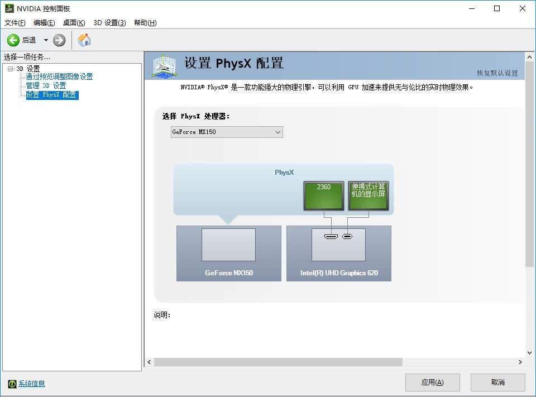Click the grey Forward arrow icon

pos(59,40)
